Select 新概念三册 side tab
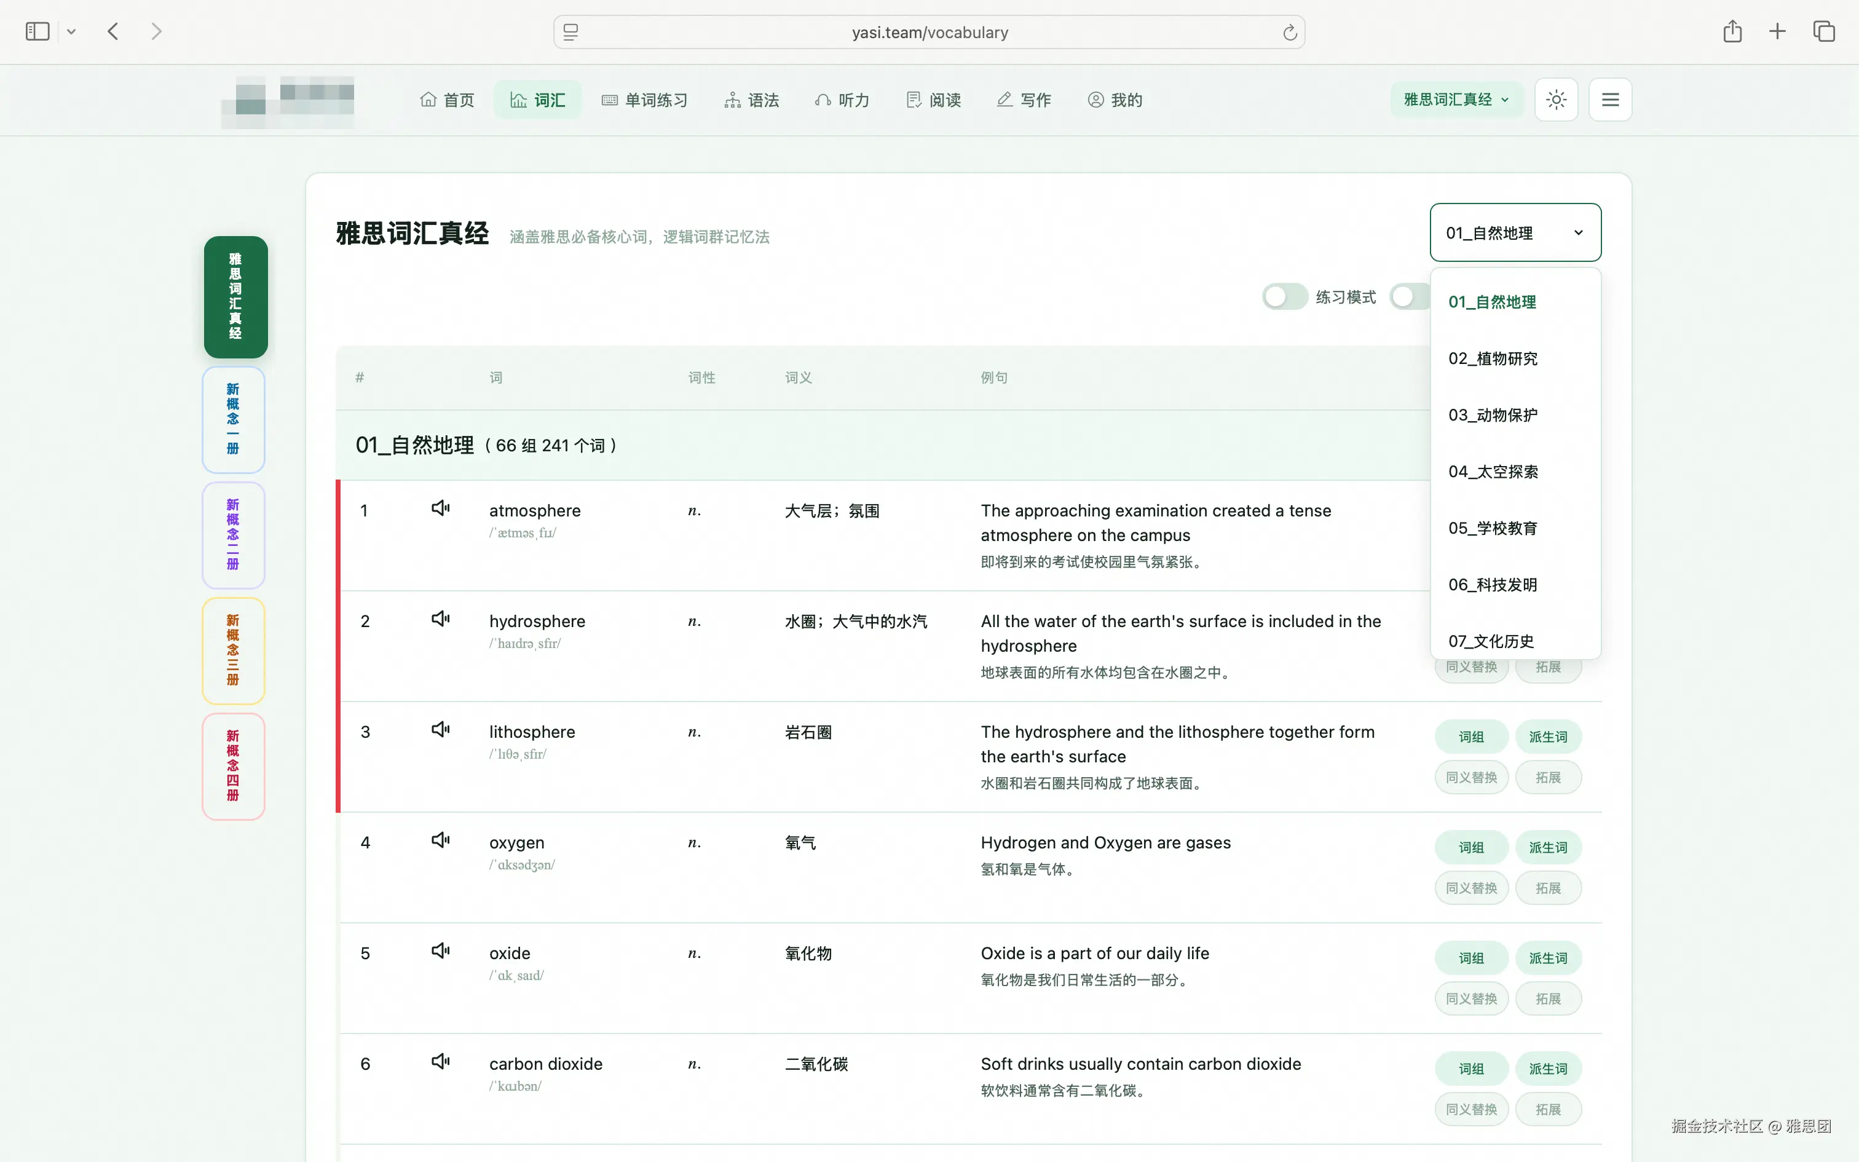This screenshot has height=1162, width=1859. click(234, 651)
